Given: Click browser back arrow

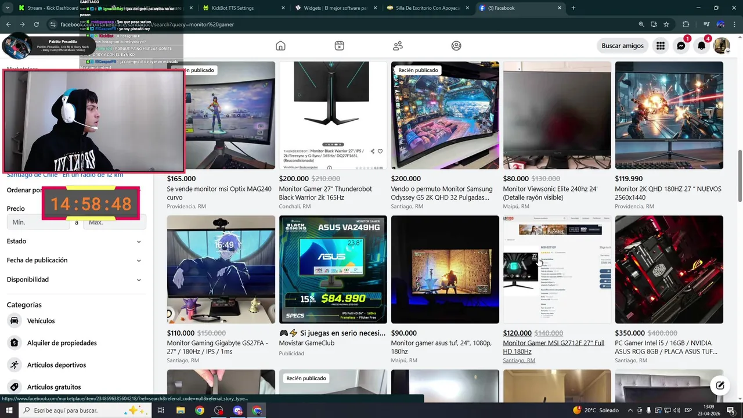Looking at the screenshot, I should click(x=8, y=24).
